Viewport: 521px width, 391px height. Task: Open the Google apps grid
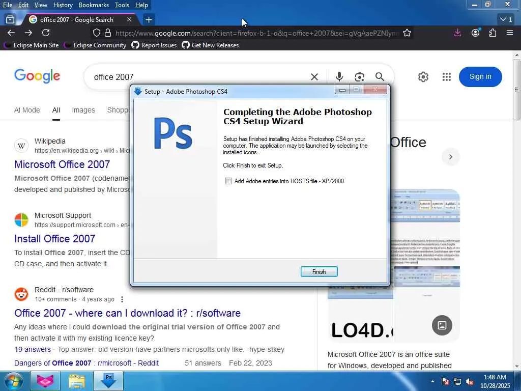(447, 77)
